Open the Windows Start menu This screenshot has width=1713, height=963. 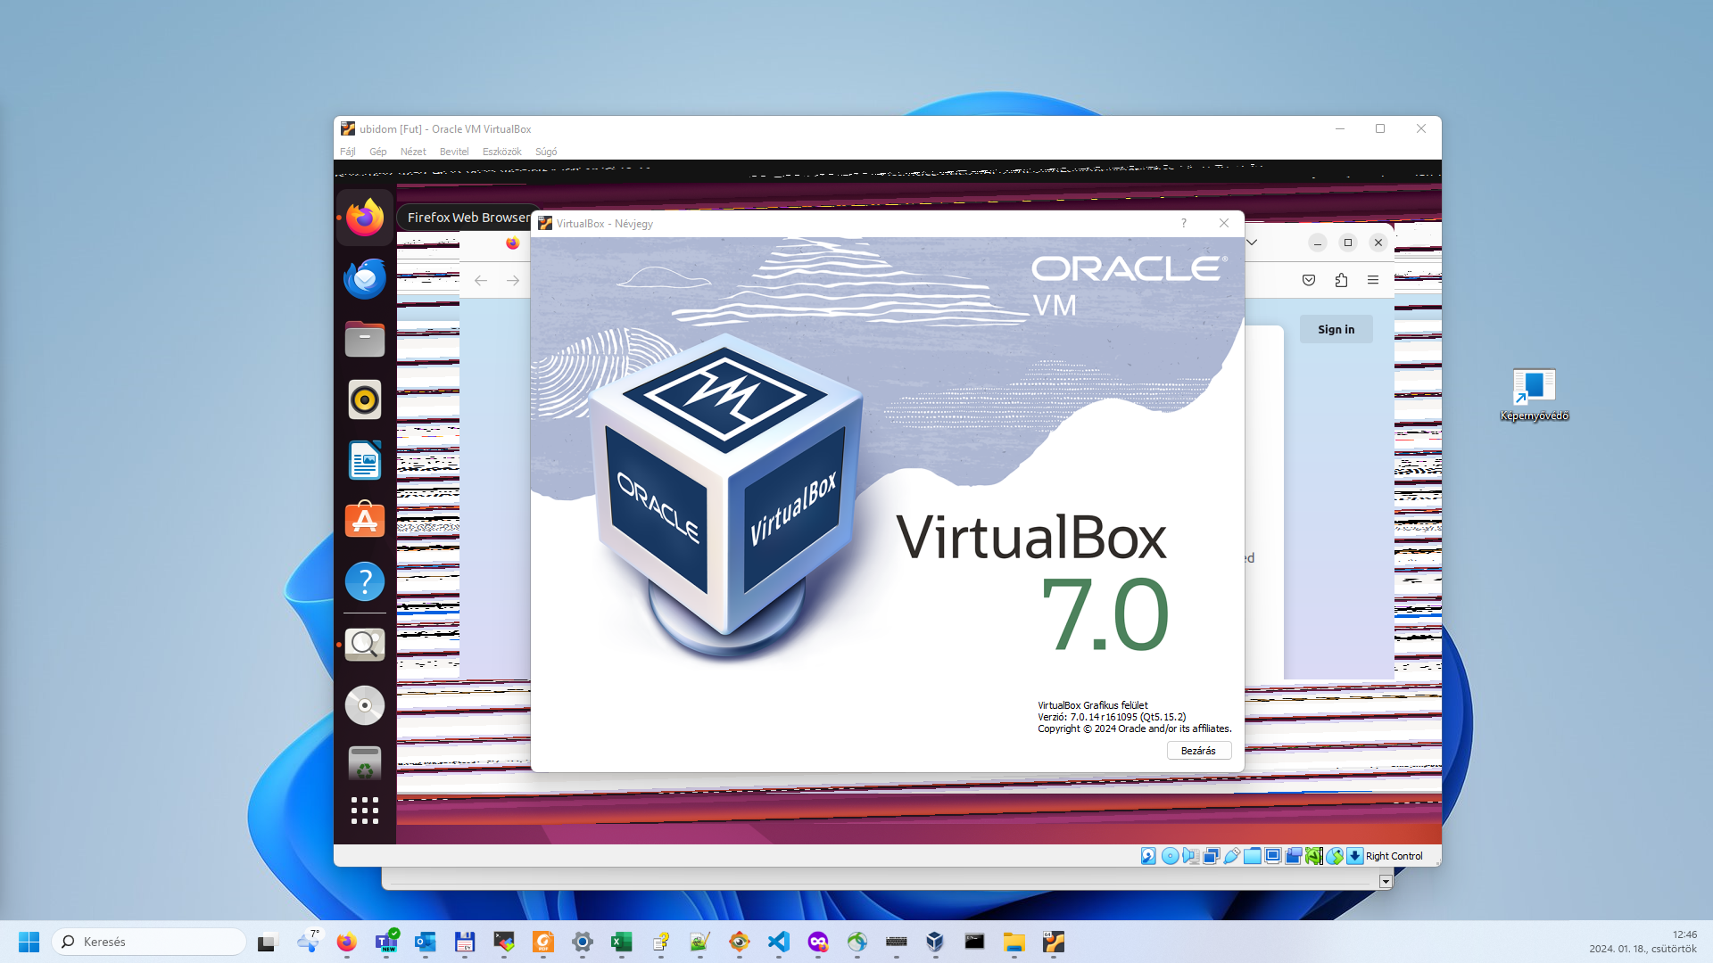tap(29, 942)
